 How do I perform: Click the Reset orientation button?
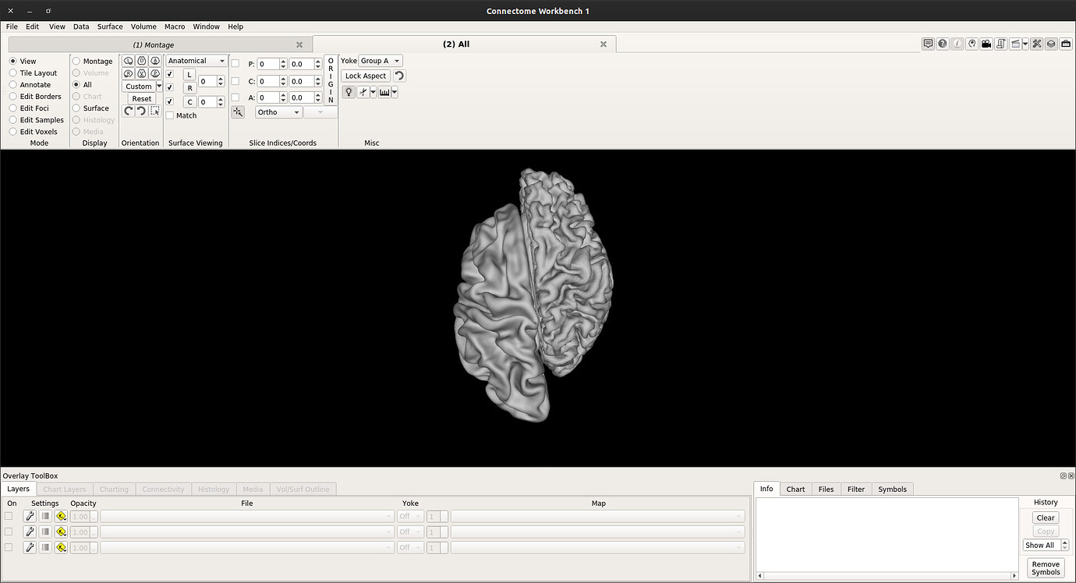tap(142, 99)
